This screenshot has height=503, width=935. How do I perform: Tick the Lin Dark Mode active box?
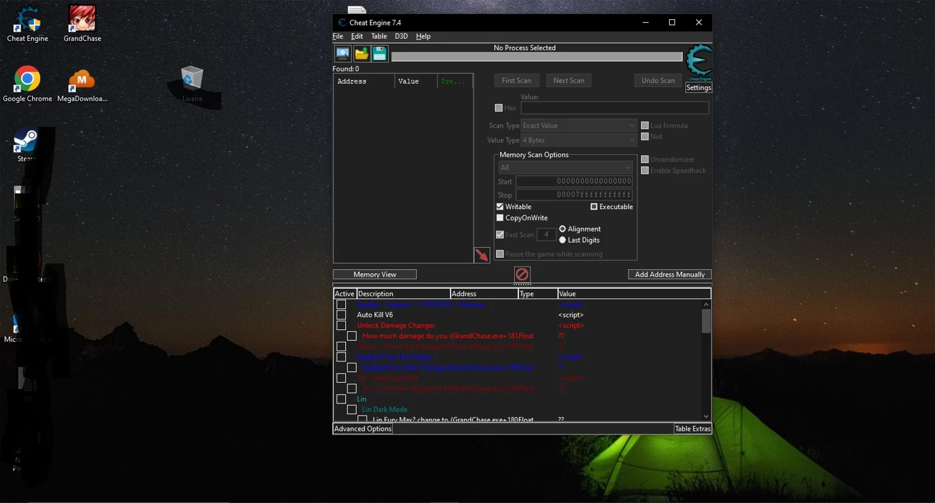[x=352, y=409]
